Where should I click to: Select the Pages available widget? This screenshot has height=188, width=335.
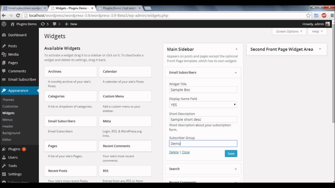click(71, 146)
